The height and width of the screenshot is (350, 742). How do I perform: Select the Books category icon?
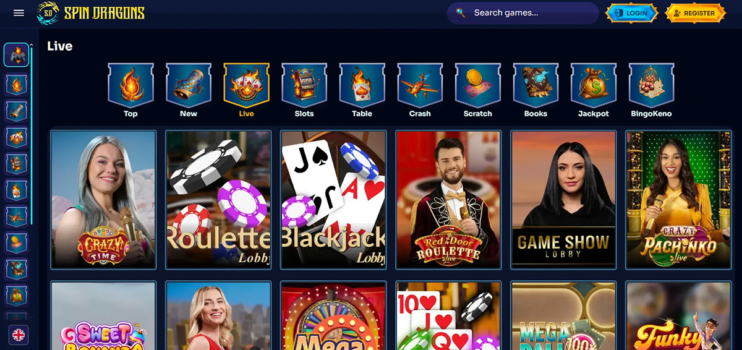point(535,85)
